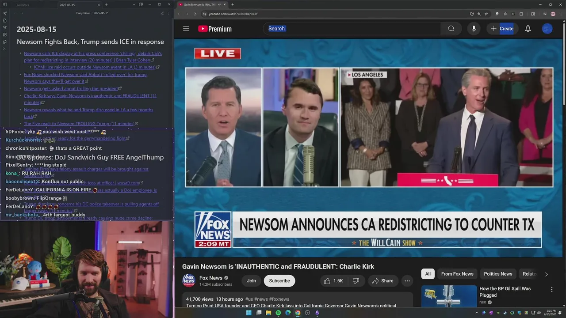Image resolution: width=566 pixels, height=318 pixels.
Task: Open Obsidian note more options menu
Action: (x=168, y=13)
